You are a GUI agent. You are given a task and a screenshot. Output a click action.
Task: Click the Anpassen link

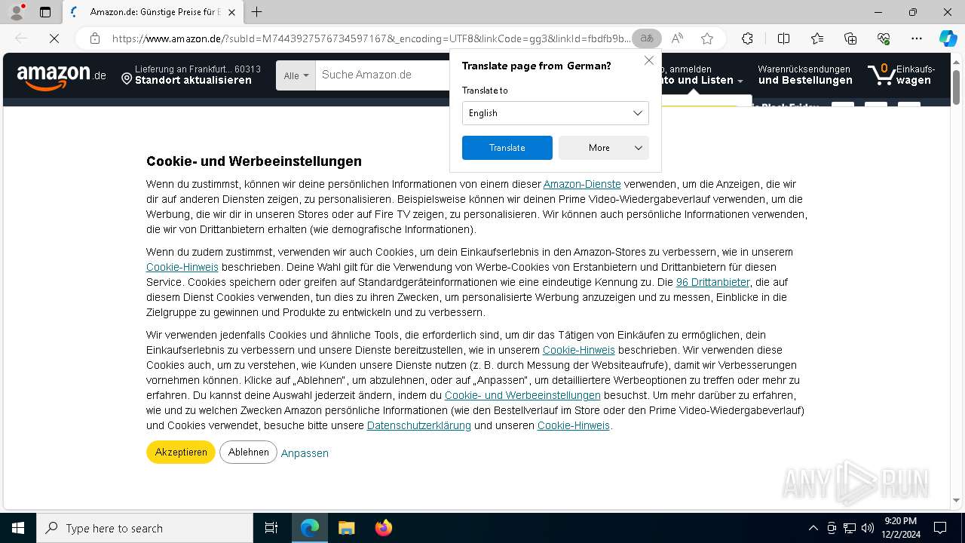point(305,453)
